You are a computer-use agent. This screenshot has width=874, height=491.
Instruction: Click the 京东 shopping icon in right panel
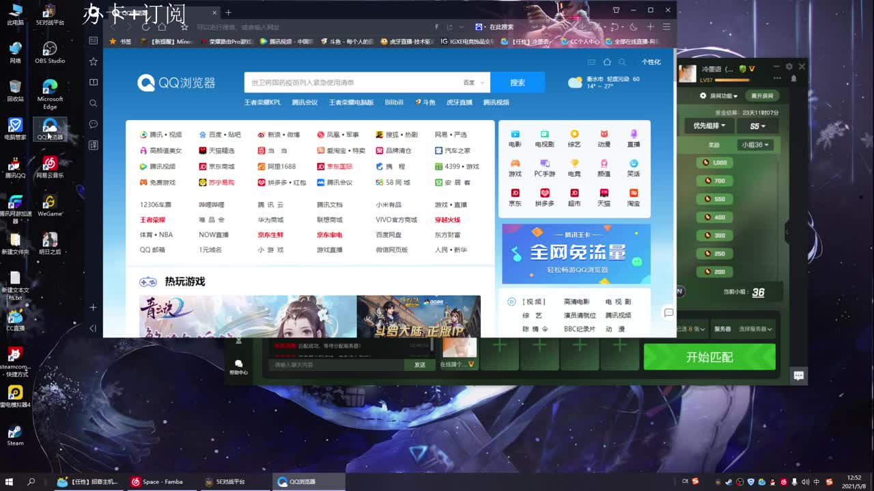point(515,198)
